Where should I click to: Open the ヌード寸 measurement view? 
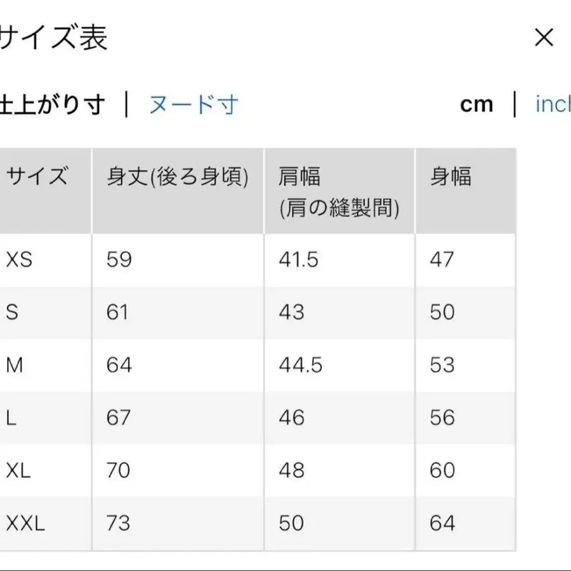(x=195, y=103)
